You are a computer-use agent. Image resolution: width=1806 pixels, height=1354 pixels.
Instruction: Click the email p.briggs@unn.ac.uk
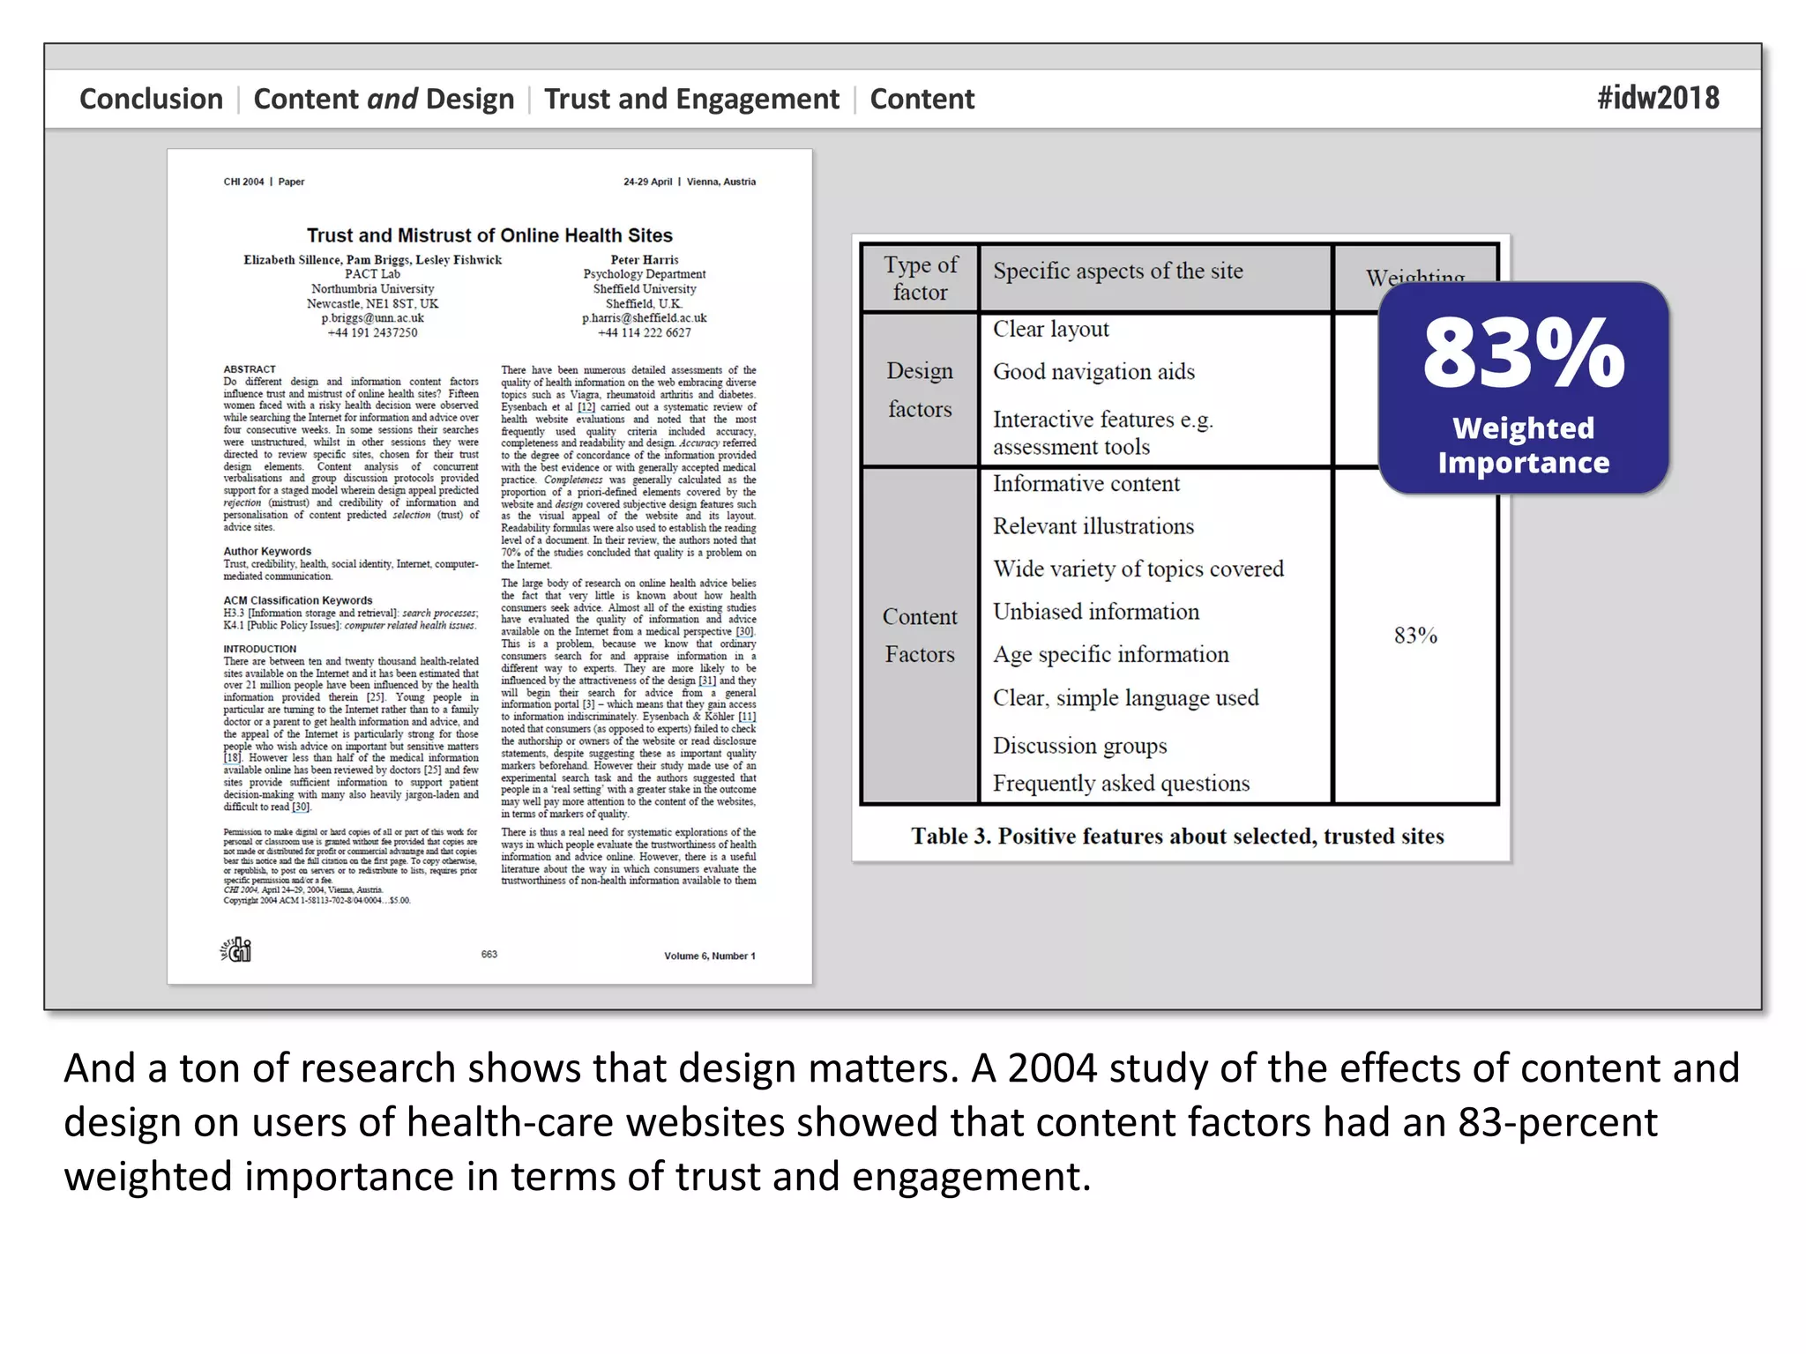372,318
